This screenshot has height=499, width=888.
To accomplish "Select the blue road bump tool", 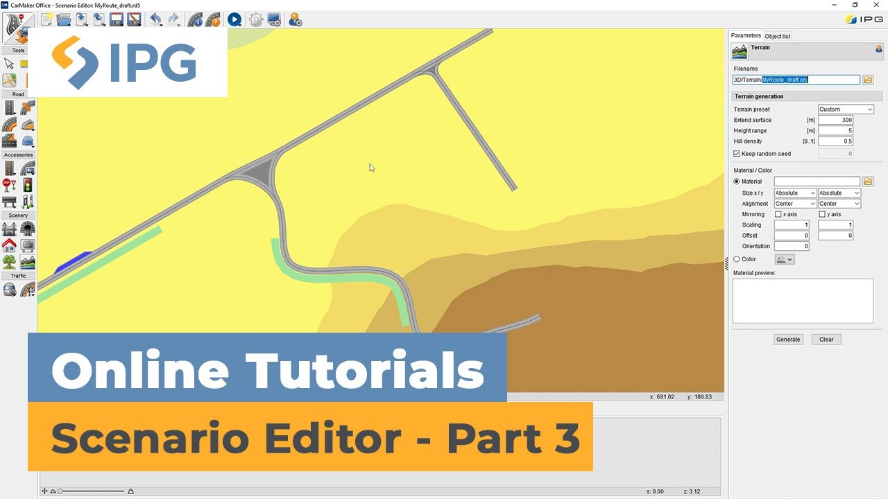I will [28, 141].
